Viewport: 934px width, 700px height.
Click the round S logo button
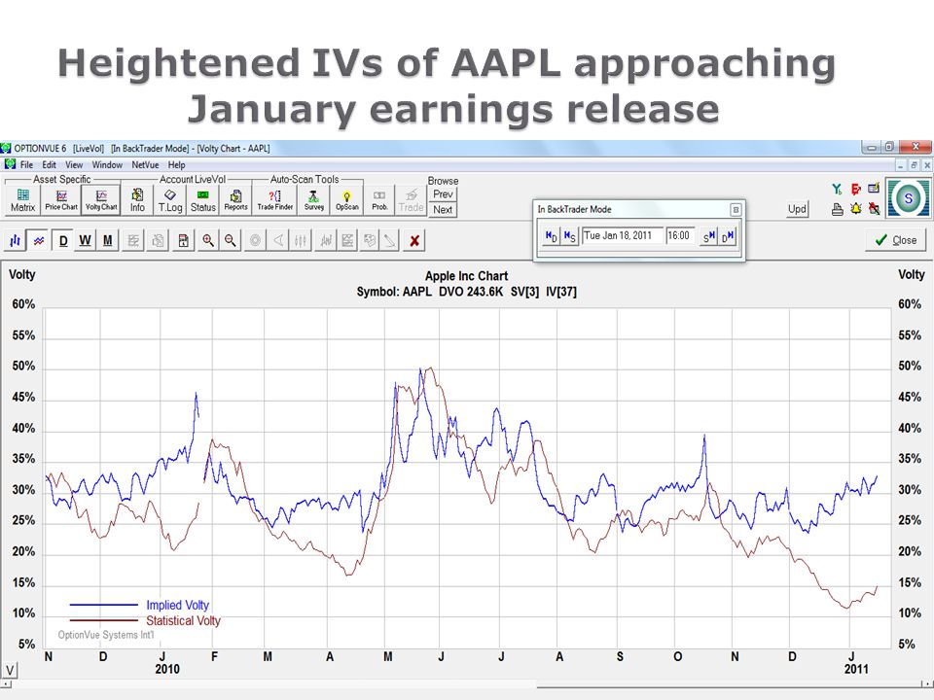coord(909,198)
